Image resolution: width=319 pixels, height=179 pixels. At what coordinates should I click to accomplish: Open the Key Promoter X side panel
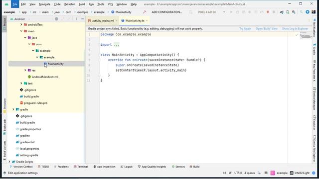coord(315,71)
